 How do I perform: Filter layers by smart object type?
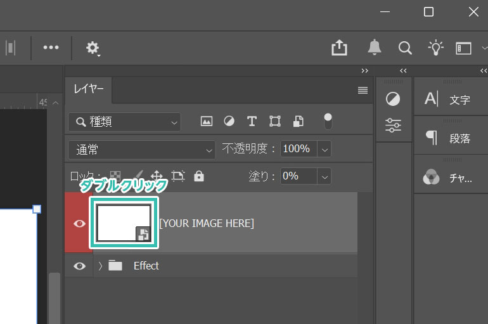[x=298, y=121]
